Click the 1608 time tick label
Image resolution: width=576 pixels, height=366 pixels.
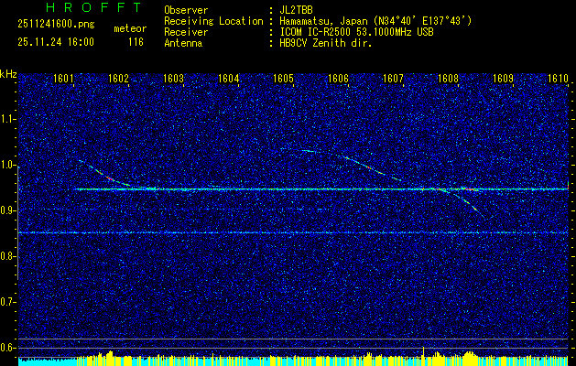click(448, 79)
